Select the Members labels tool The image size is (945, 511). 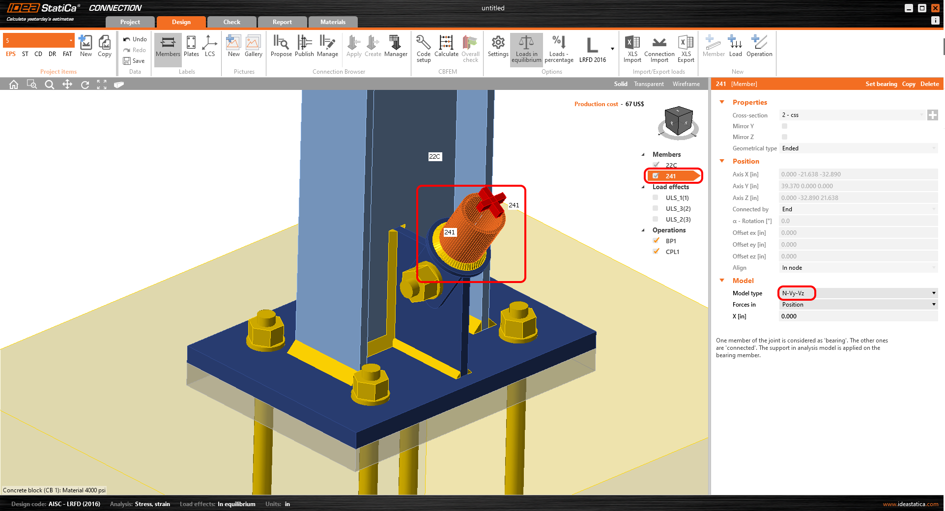168,48
